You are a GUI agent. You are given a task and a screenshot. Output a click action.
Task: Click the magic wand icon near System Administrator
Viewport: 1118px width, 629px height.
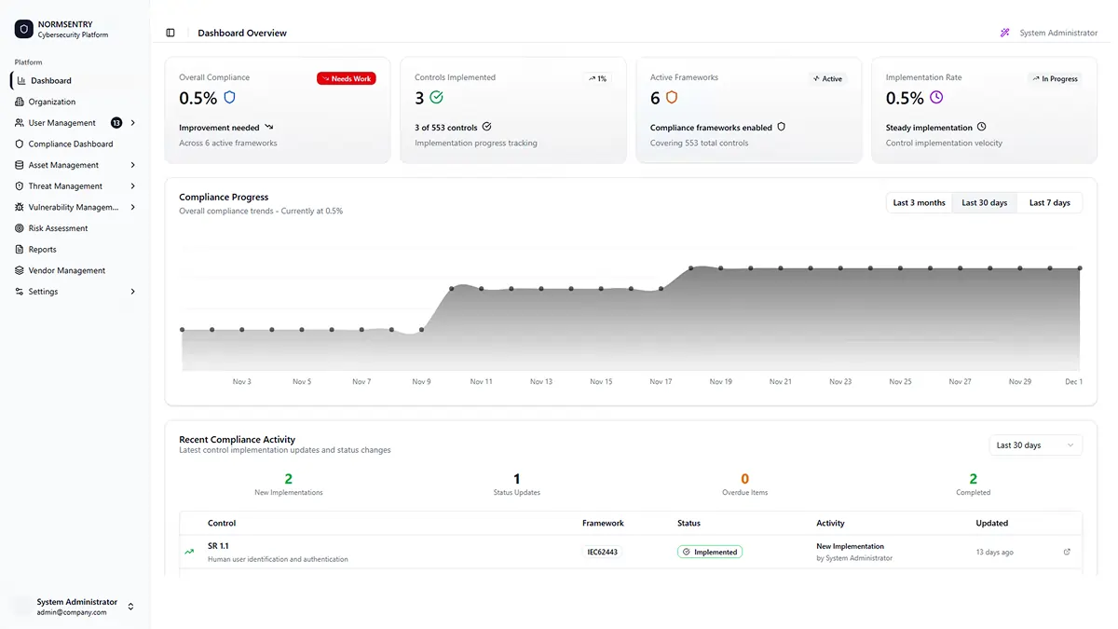tap(1005, 33)
